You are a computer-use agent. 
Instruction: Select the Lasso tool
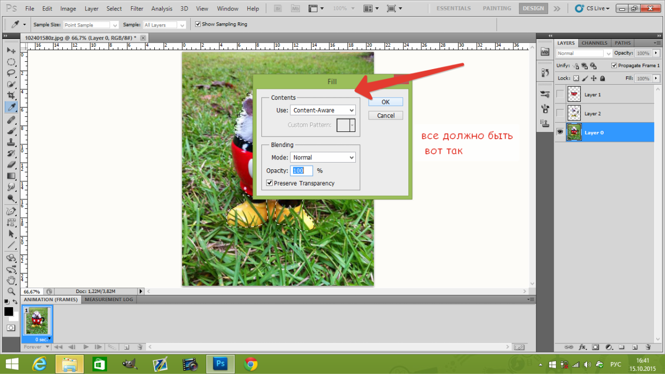pos(10,73)
